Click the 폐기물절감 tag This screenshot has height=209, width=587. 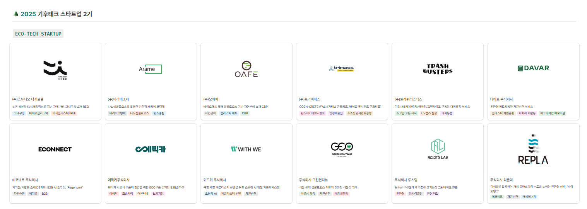tap(342, 194)
